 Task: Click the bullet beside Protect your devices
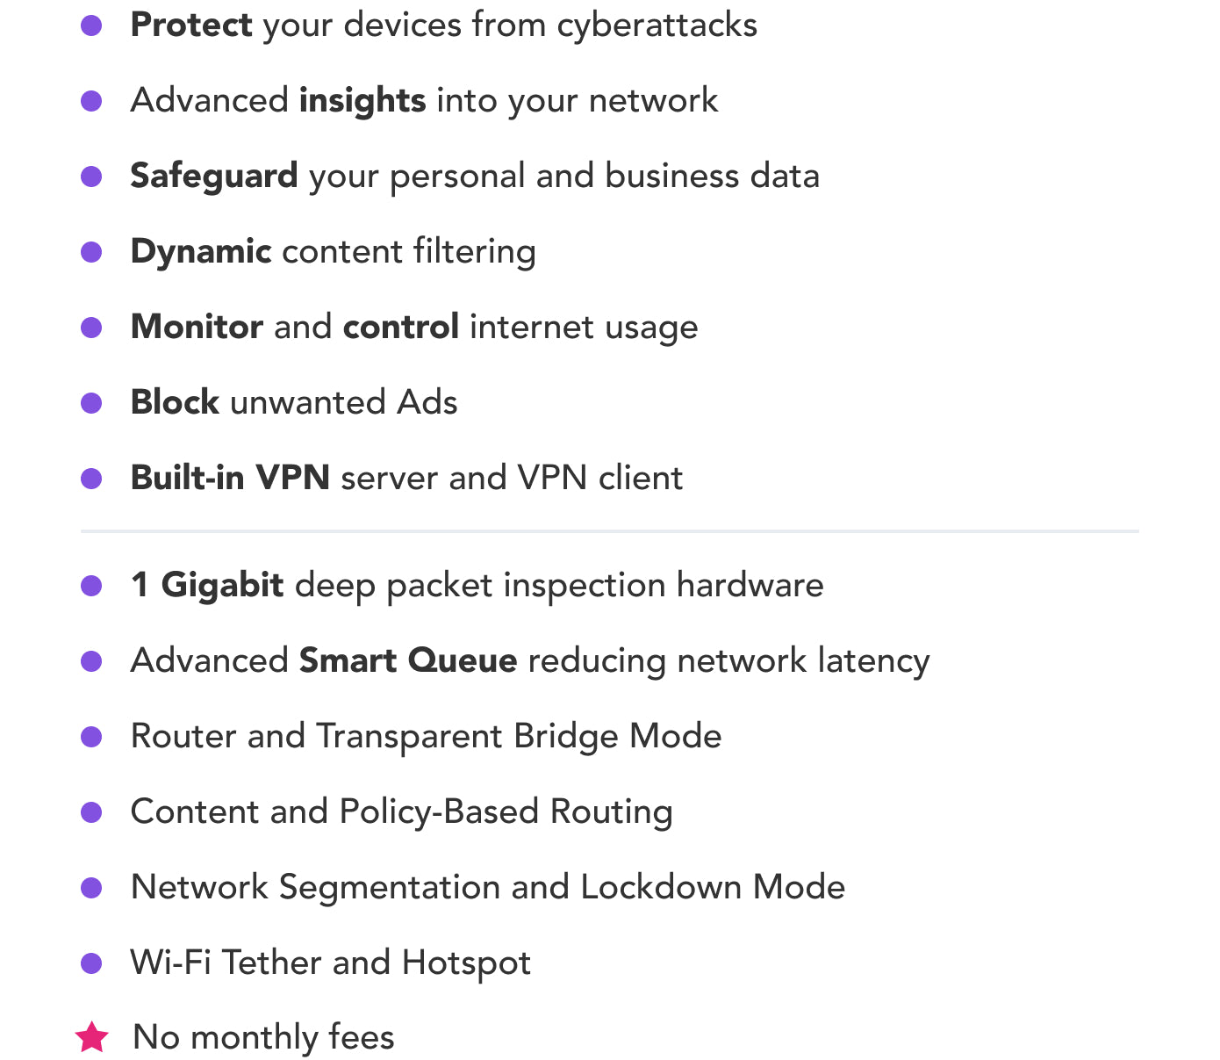pyautogui.click(x=91, y=25)
